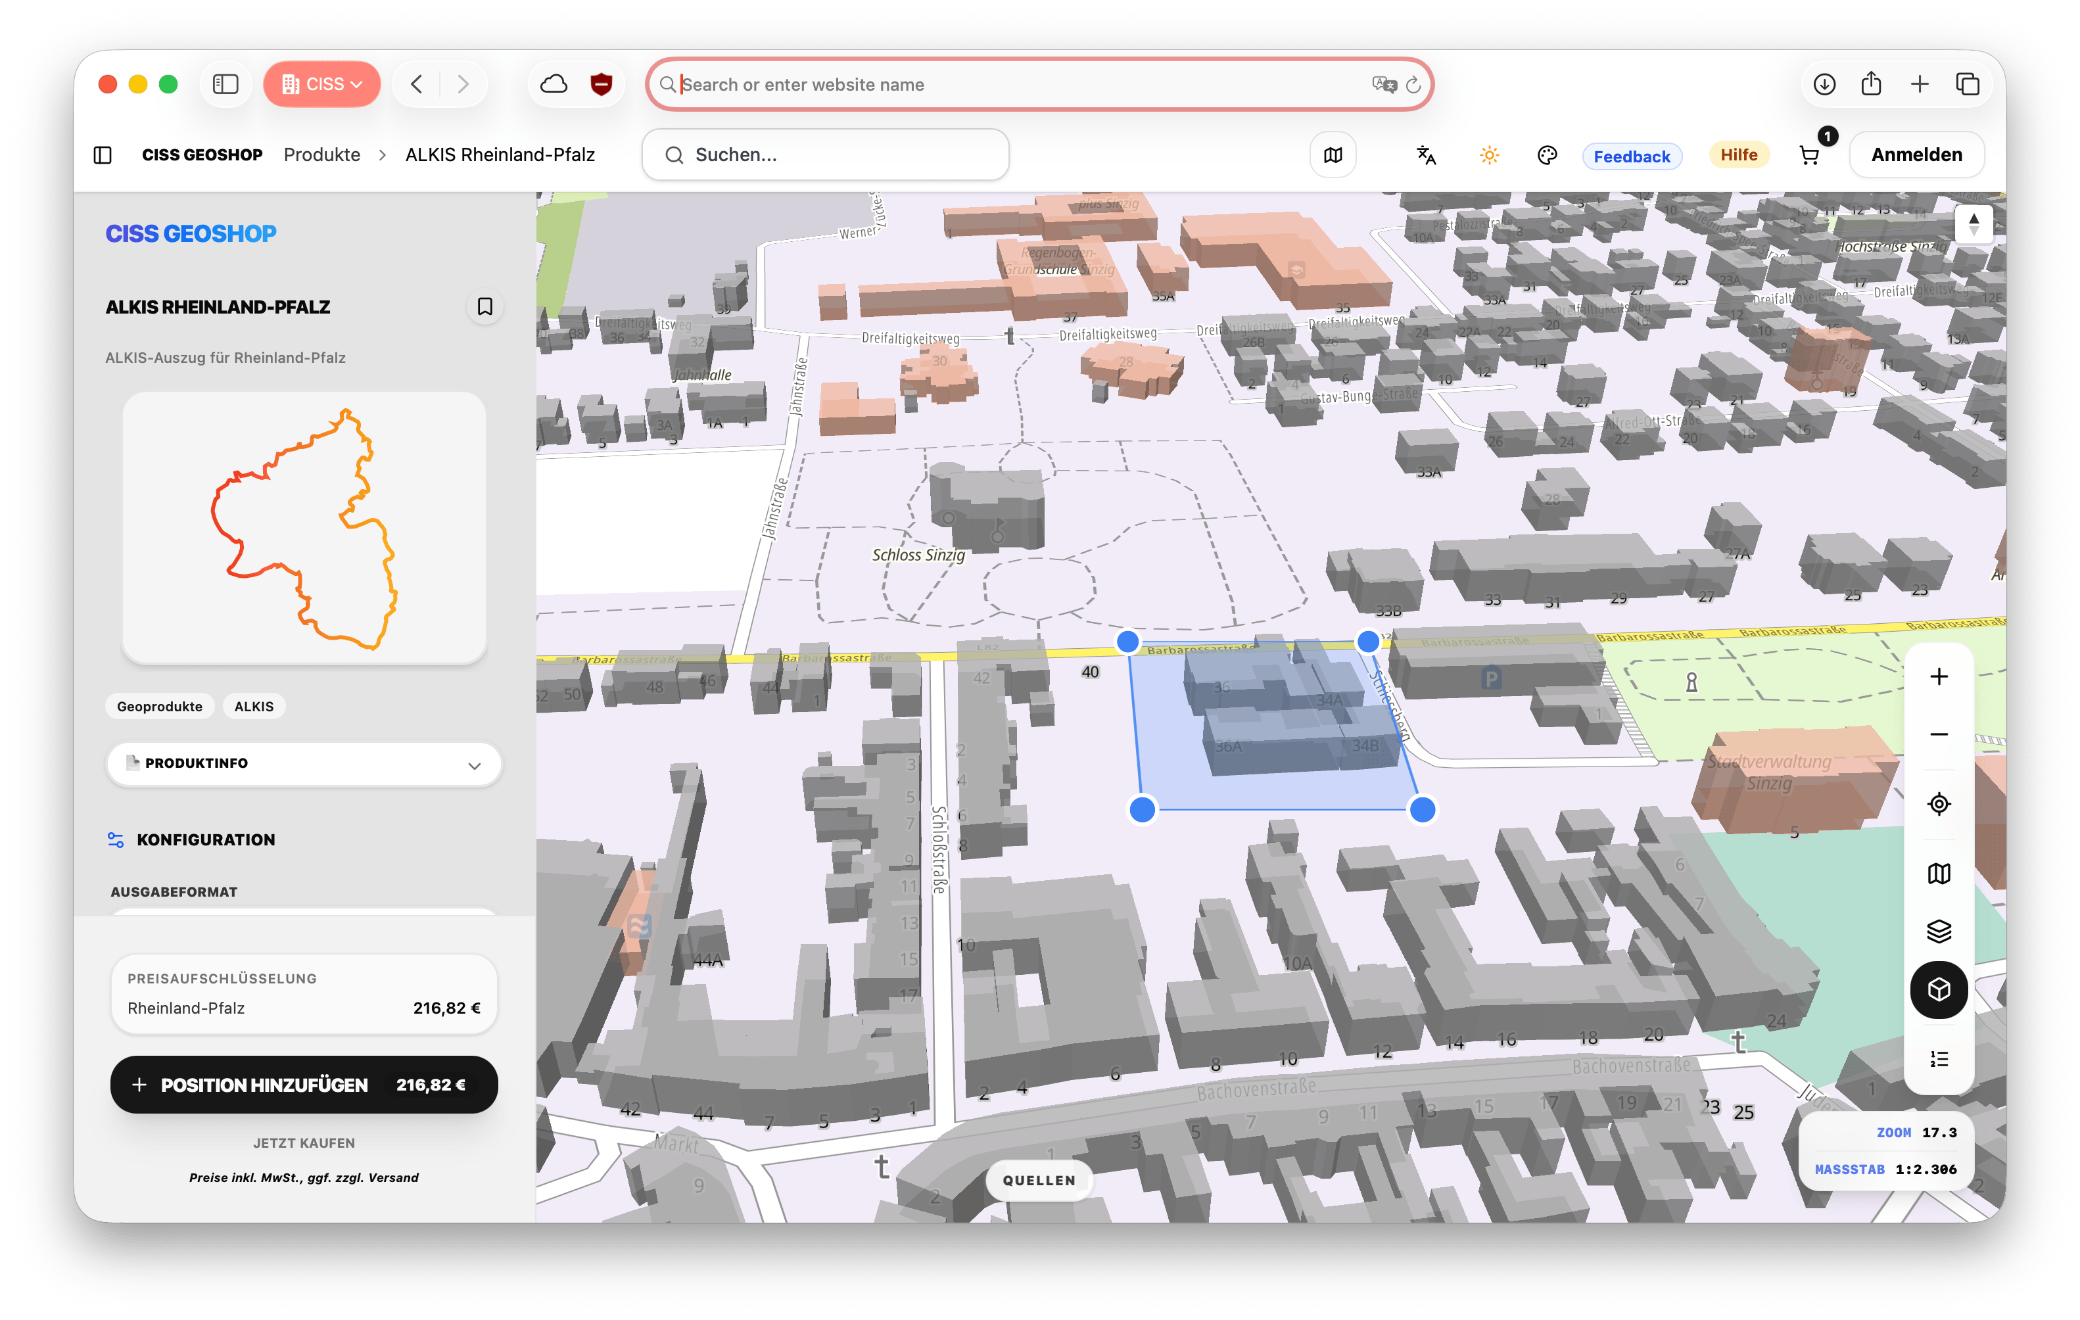Open the shopping cart with one item
2080x1320 pixels.
coord(1810,154)
